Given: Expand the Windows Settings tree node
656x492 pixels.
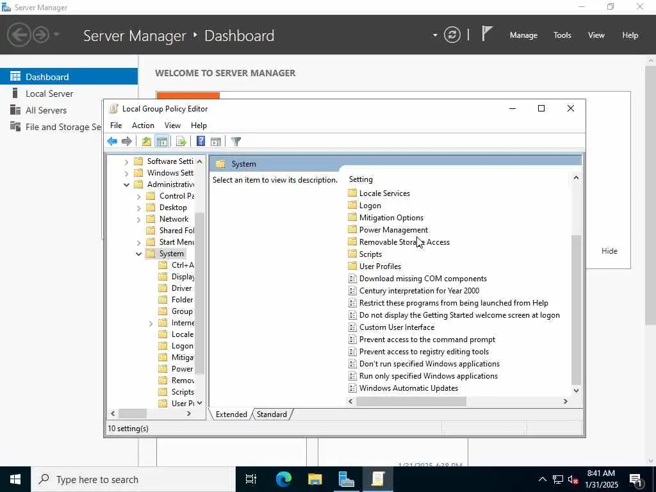Looking at the screenshot, I should (x=126, y=173).
